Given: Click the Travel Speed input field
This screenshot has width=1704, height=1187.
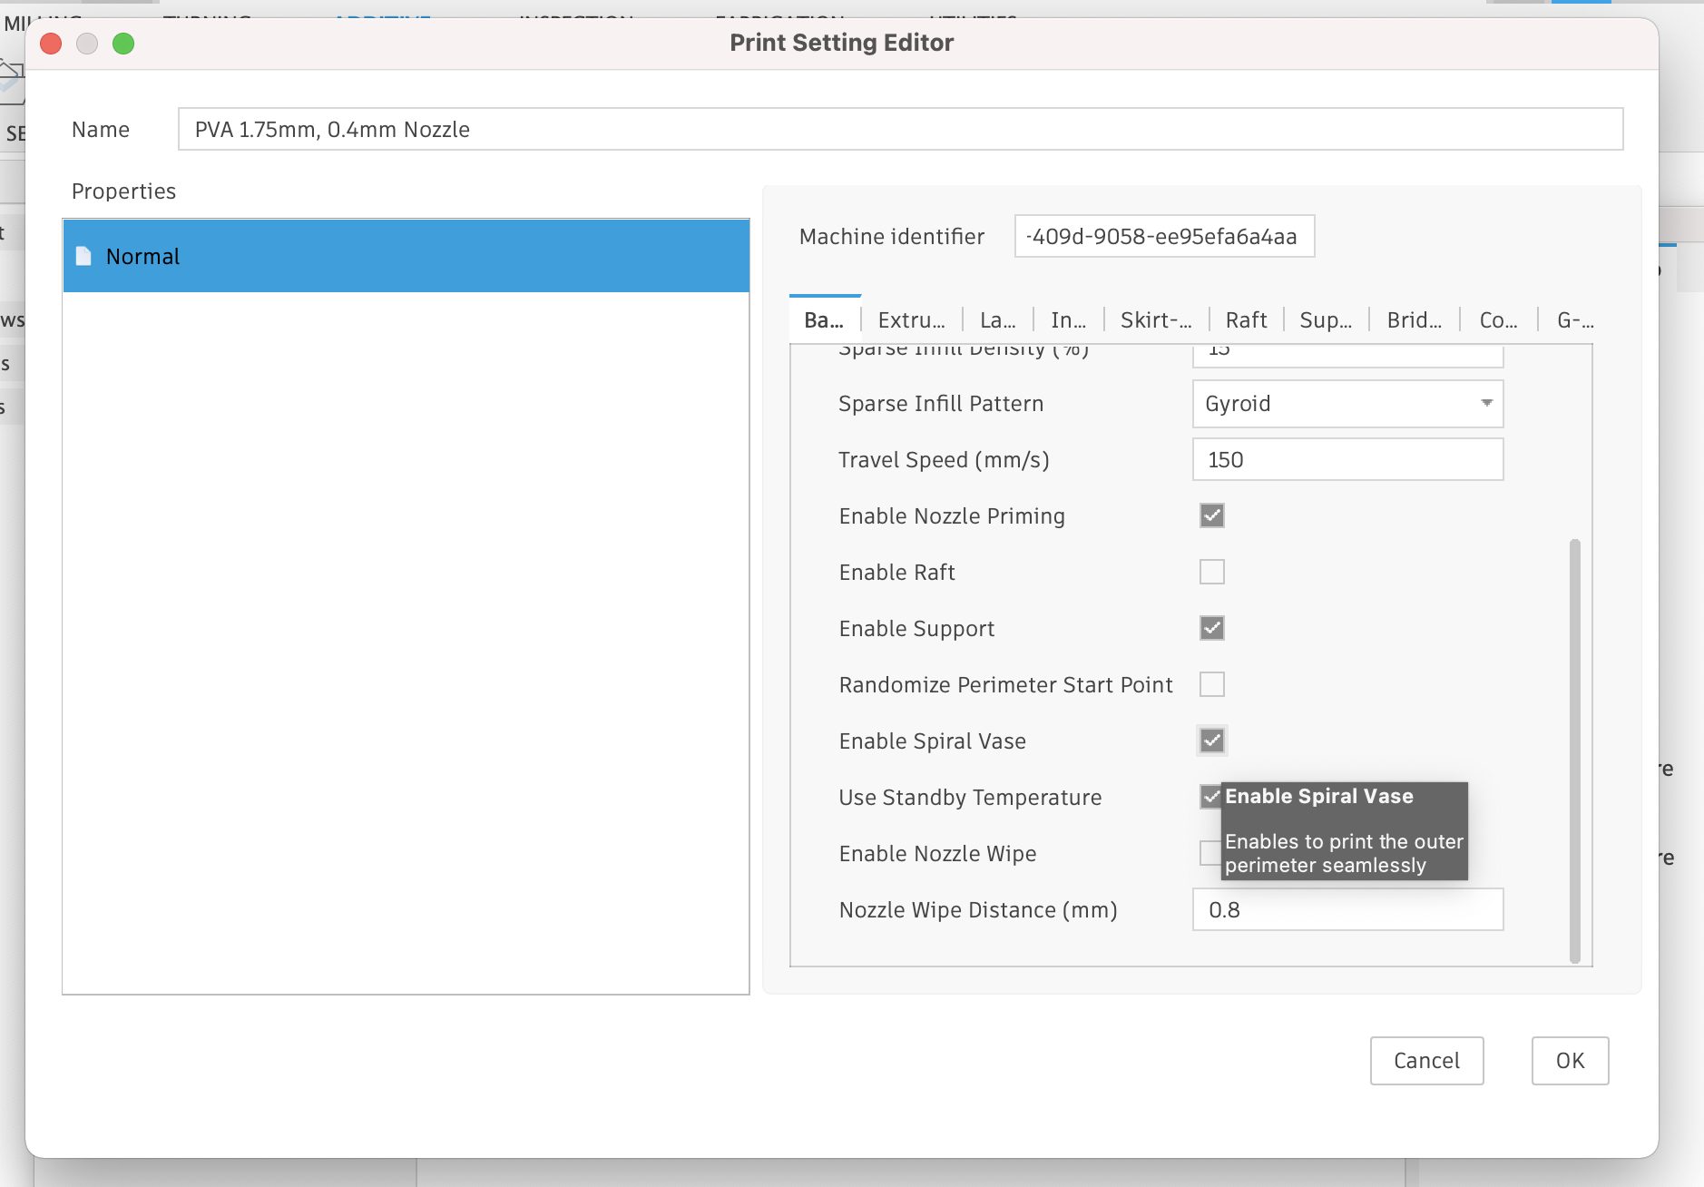Looking at the screenshot, I should click(x=1347, y=460).
